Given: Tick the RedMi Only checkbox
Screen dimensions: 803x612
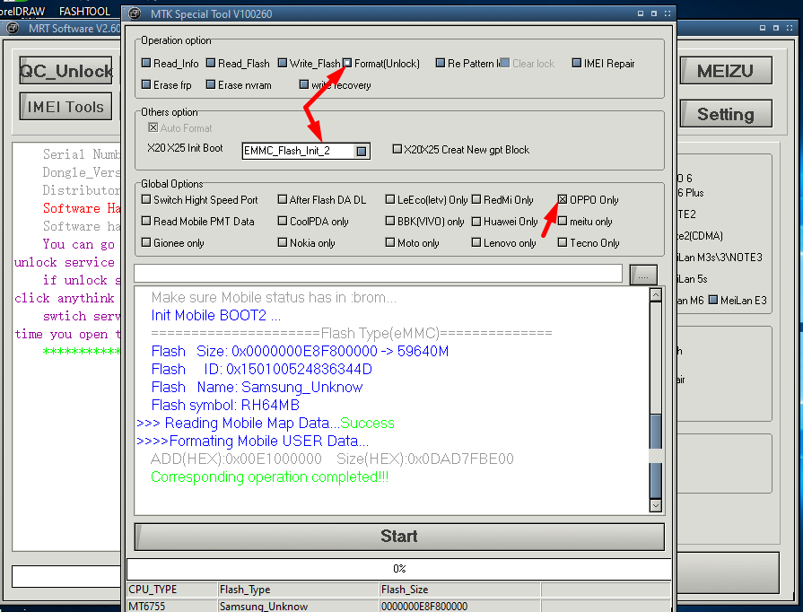Looking at the screenshot, I should pyautogui.click(x=476, y=199).
